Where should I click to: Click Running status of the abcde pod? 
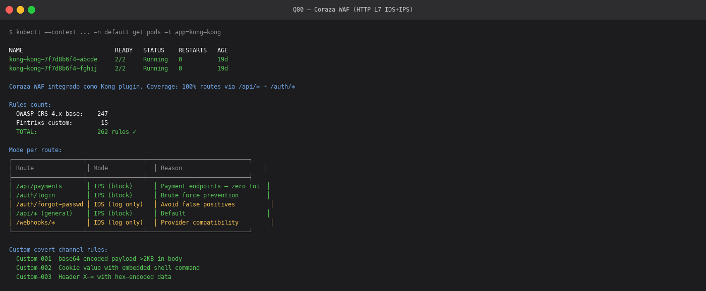pyautogui.click(x=155, y=59)
